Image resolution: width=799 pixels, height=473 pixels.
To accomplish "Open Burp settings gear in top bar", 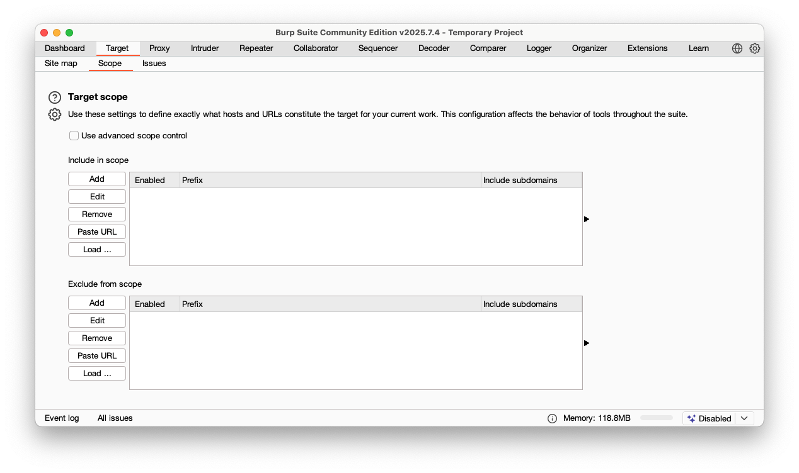I will 755,48.
